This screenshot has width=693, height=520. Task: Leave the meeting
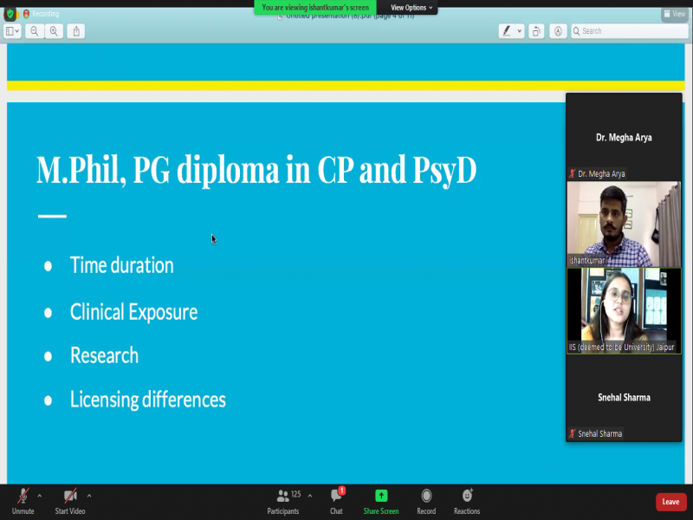[x=670, y=502]
